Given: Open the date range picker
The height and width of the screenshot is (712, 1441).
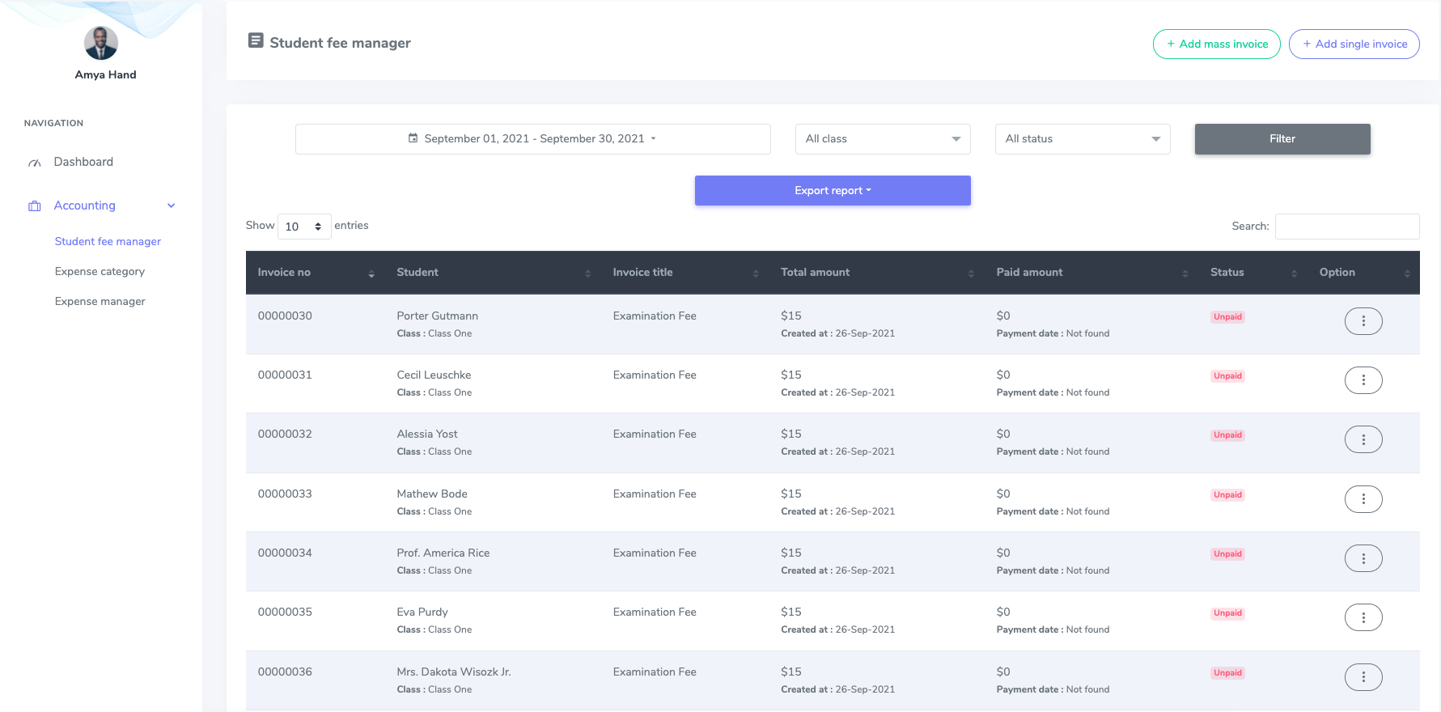Looking at the screenshot, I should tap(532, 139).
